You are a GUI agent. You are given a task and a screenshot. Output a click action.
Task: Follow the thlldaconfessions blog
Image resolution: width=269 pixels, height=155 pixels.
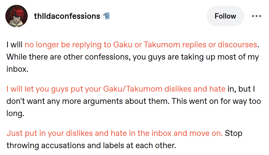coord(225,16)
